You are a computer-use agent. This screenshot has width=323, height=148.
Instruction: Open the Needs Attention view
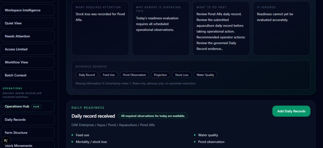pyautogui.click(x=28, y=36)
